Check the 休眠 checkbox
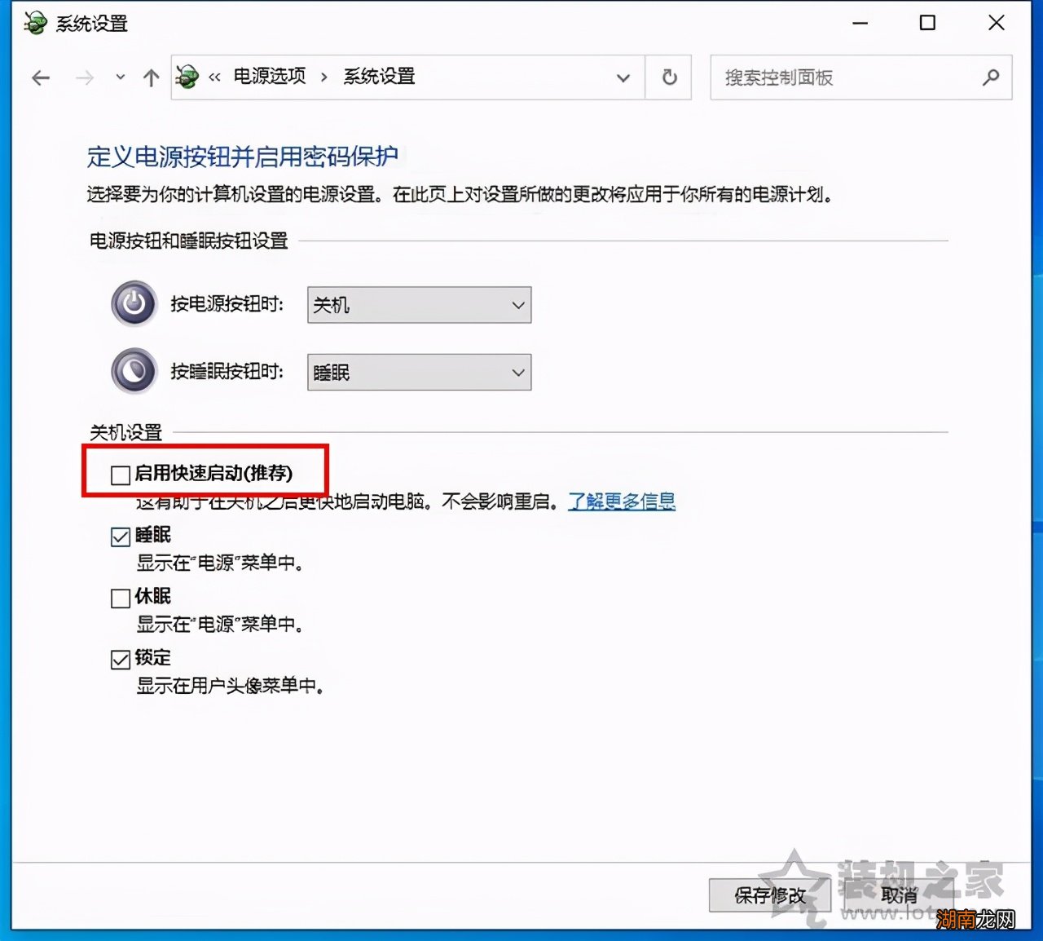 [119, 598]
